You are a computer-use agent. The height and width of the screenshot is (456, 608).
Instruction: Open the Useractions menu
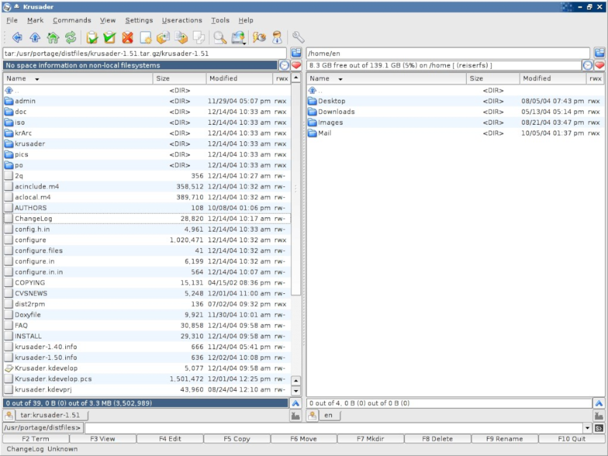[x=182, y=20]
